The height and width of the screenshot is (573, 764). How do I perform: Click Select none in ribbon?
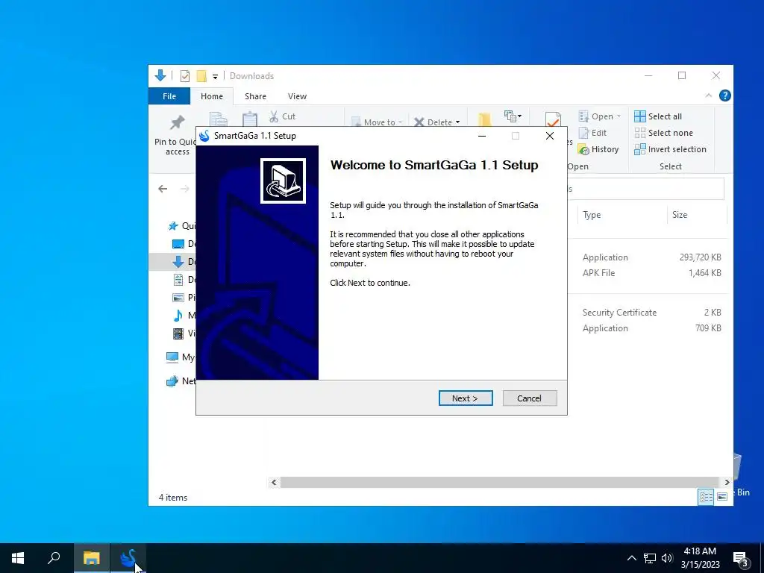663,133
